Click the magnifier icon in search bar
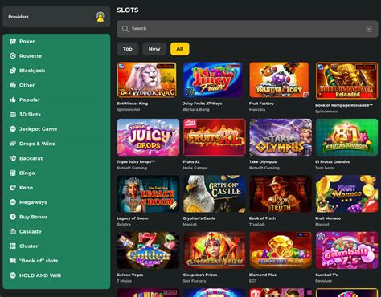 point(125,29)
